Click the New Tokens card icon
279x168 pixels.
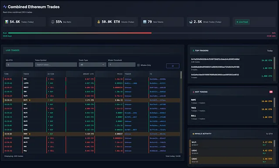click(145, 22)
